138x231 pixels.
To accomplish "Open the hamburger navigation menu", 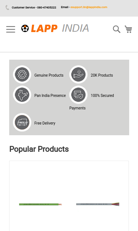I will [11, 29].
